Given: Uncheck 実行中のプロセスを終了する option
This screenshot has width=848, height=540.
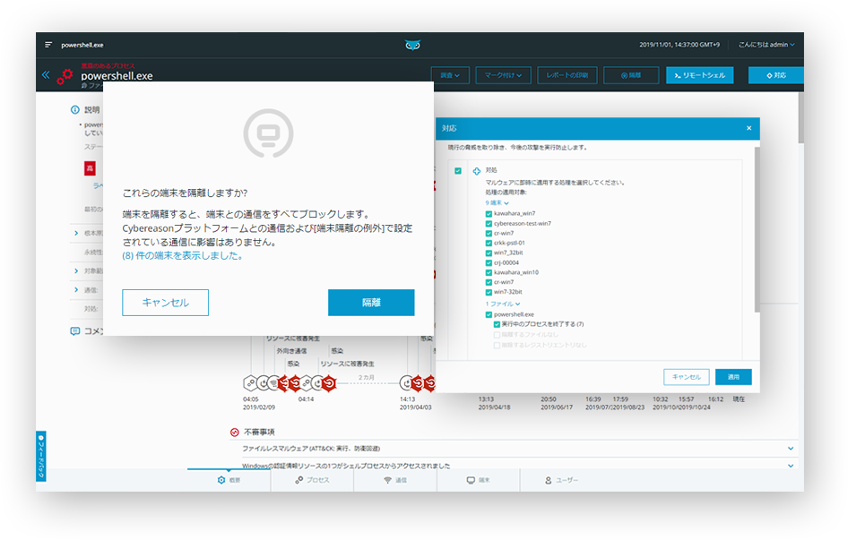Looking at the screenshot, I should pyautogui.click(x=497, y=325).
